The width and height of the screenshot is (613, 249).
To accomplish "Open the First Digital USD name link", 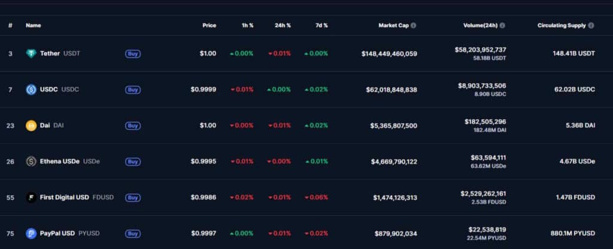I will 65,198.
